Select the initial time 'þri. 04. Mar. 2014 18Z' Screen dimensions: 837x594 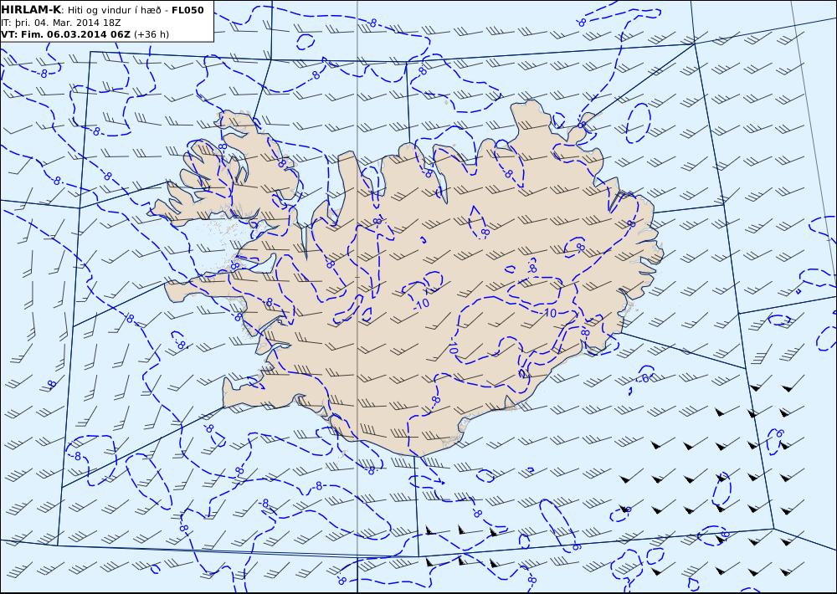(68, 23)
